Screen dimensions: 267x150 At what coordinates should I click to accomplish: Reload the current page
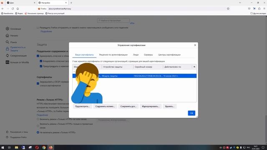(x=13, y=9)
